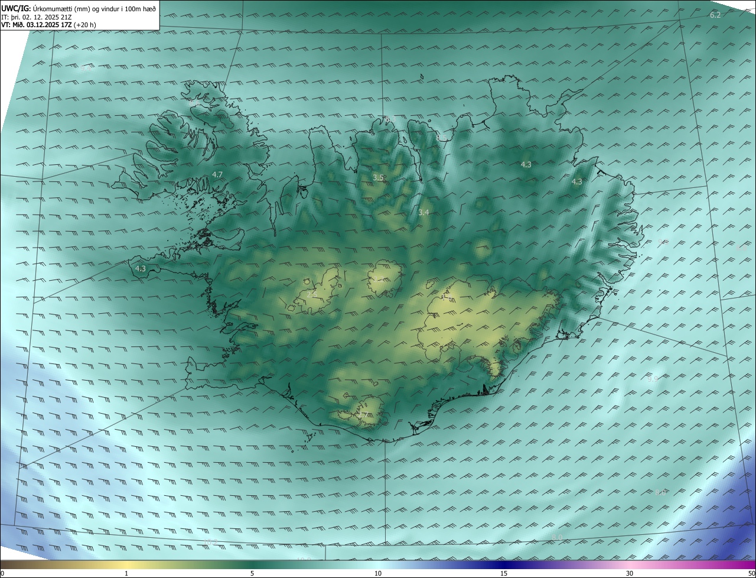Click the 3.5 value label in north Iceland
This screenshot has width=756, height=578.
[x=378, y=177]
